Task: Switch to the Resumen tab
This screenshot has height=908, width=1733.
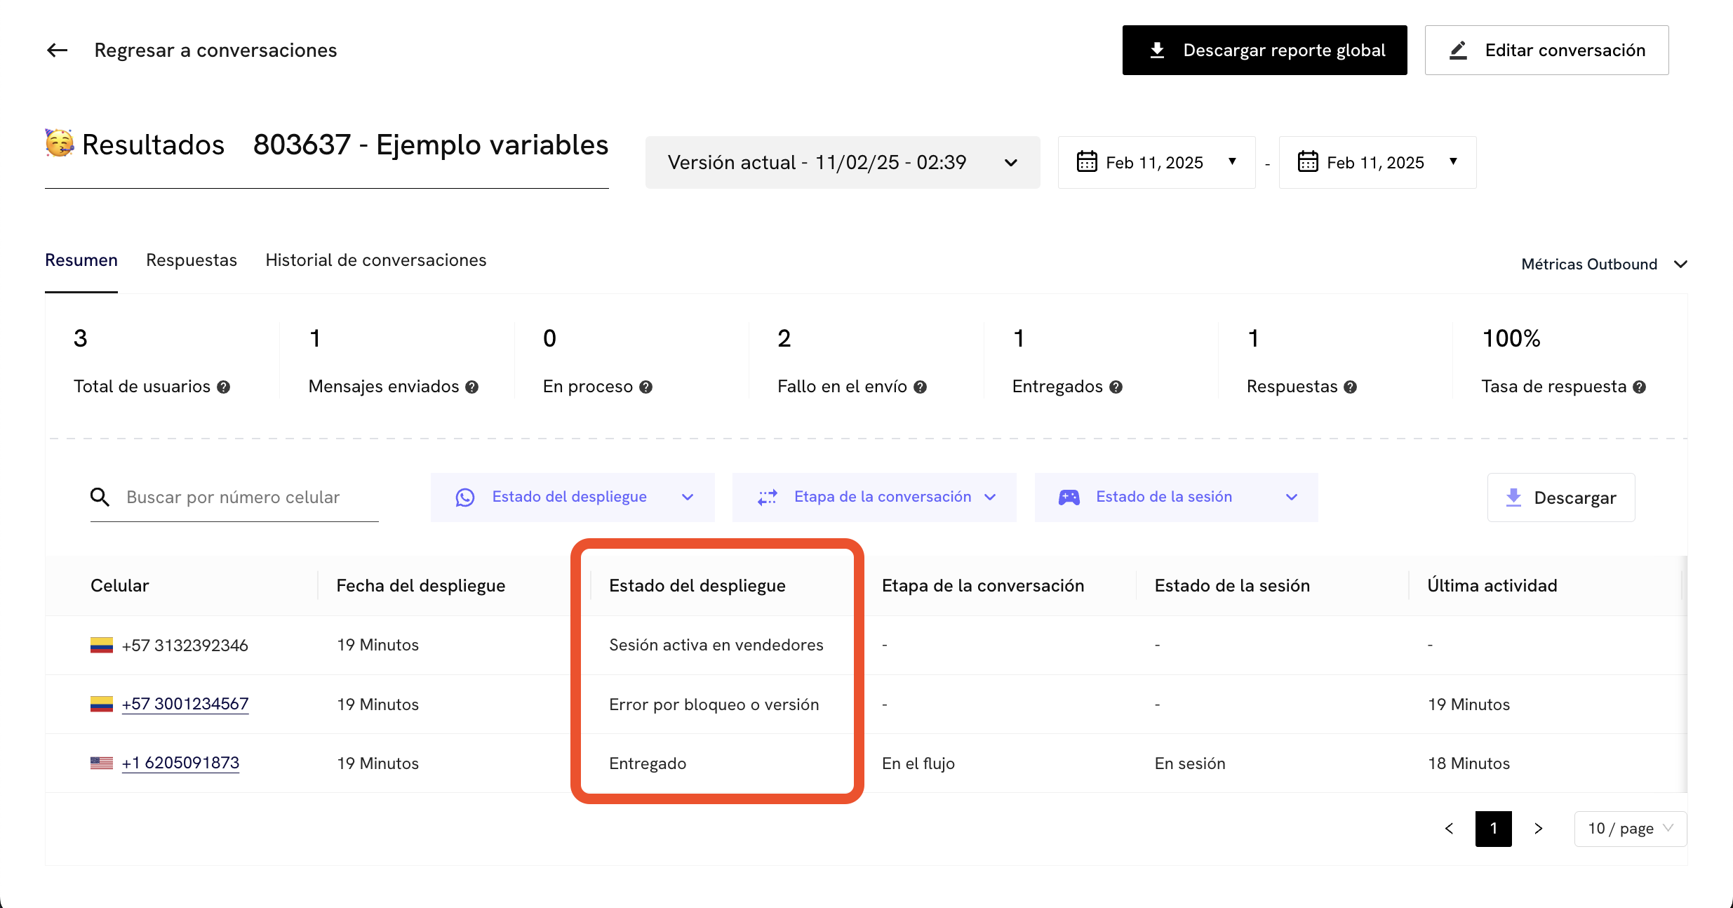Action: 81,260
